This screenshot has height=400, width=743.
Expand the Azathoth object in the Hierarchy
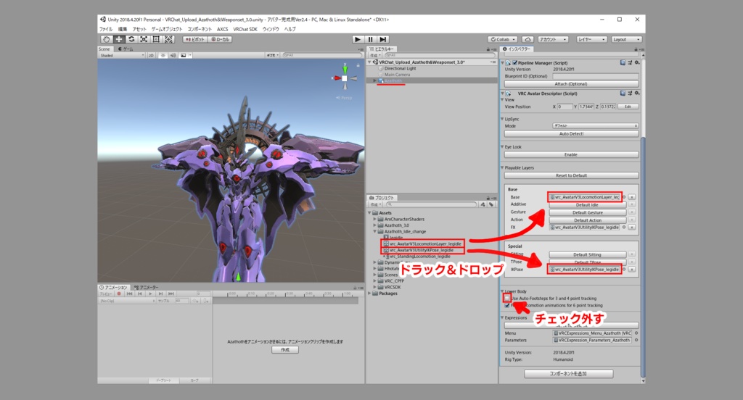click(375, 81)
